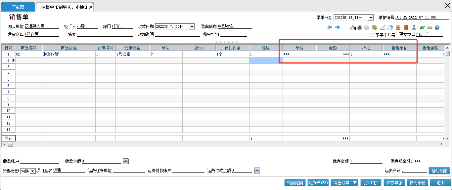Viewport: 452px width, 190px height.
Task: Click the 销售订单 button
Action: pyautogui.click(x=341, y=182)
